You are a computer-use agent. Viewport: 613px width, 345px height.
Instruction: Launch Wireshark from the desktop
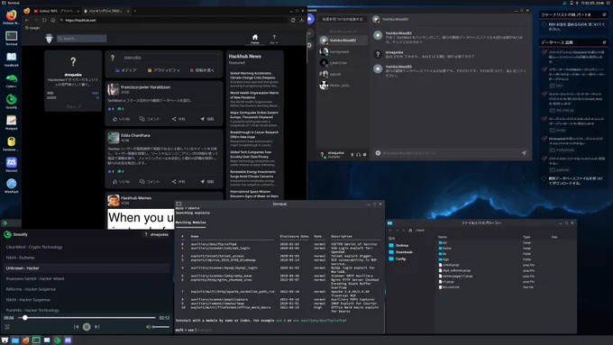click(x=12, y=184)
